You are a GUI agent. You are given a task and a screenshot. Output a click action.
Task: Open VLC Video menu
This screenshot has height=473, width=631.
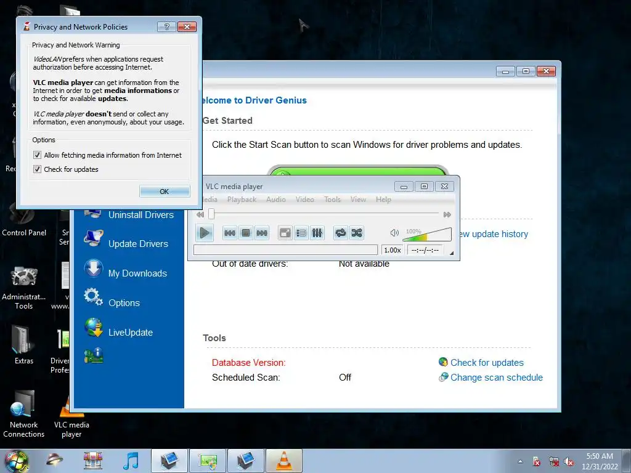[x=304, y=199]
